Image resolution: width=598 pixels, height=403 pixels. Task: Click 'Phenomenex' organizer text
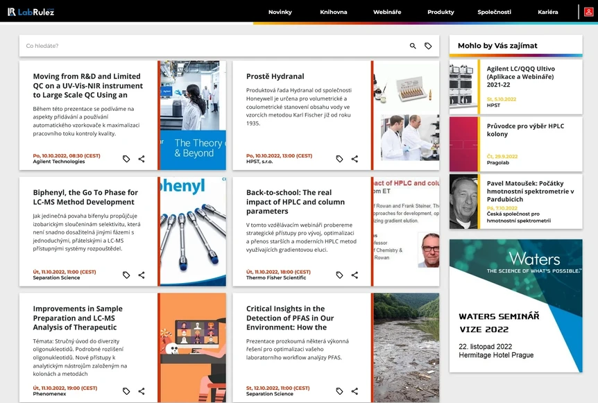point(49,394)
